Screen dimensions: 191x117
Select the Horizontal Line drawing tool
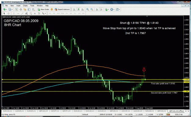pyautogui.click(x=18, y=13)
